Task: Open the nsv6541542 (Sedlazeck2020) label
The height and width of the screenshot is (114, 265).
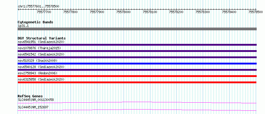Action: pyautogui.click(x=41, y=54)
